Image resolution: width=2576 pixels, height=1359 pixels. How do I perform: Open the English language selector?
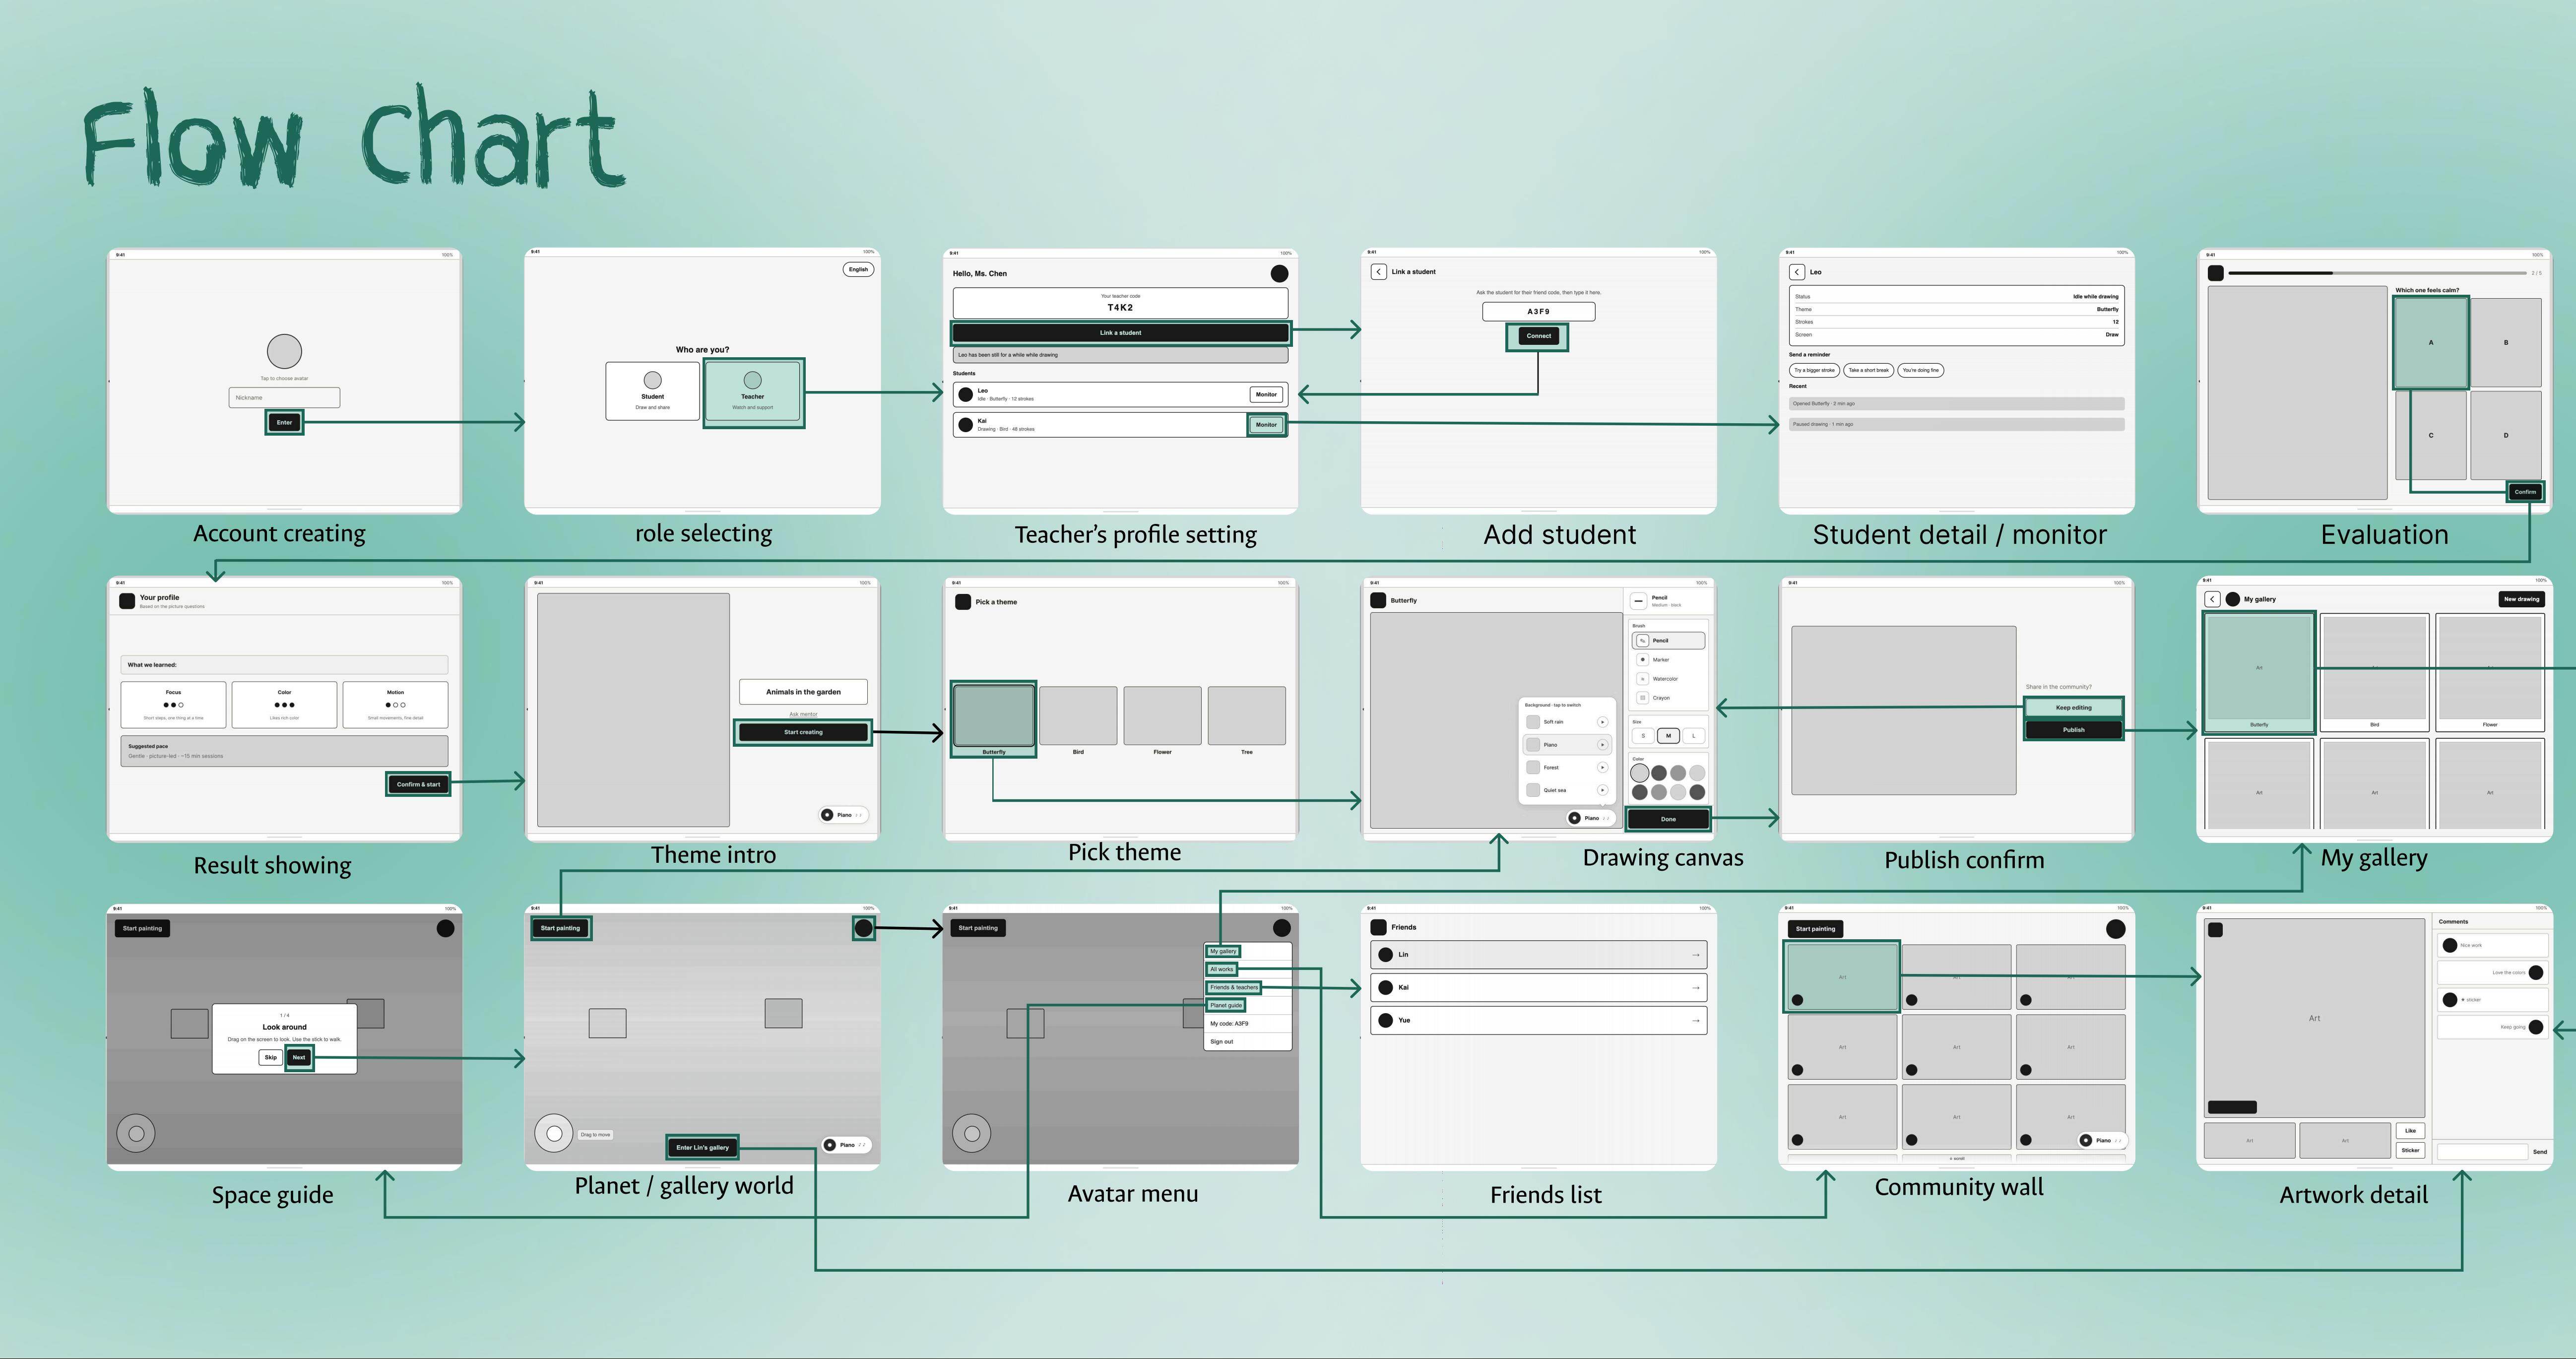(858, 269)
